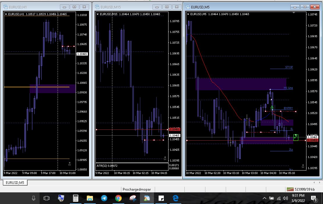Click the EURUSD,M5 chart window icon
This screenshot has height=204, width=323.
coord(188,7)
